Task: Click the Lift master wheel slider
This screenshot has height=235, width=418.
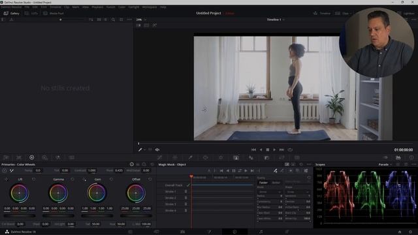Action: coord(20,215)
